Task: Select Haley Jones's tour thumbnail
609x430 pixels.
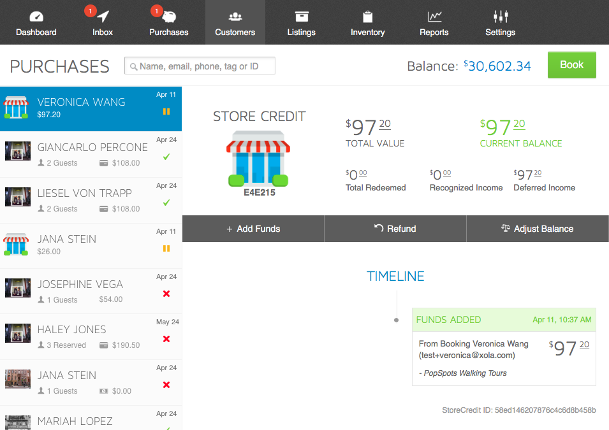Action: [x=17, y=333]
